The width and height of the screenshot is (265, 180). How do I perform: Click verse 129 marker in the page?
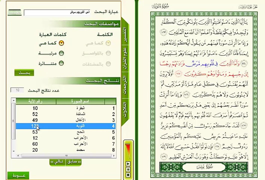163,157
